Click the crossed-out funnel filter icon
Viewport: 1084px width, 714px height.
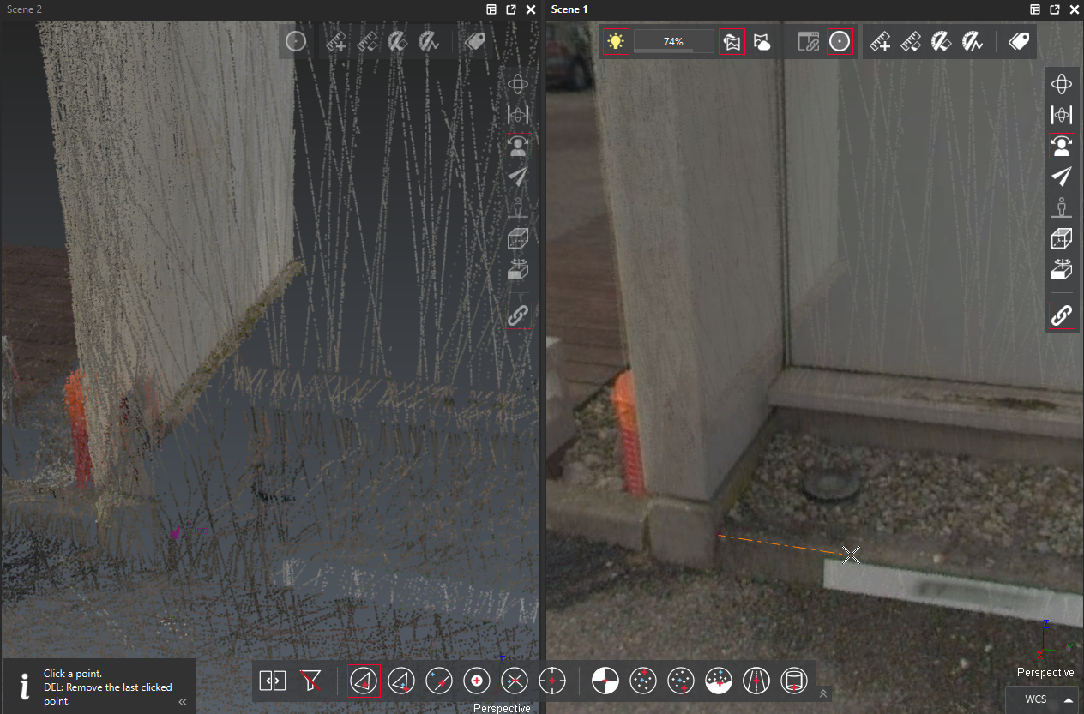310,681
